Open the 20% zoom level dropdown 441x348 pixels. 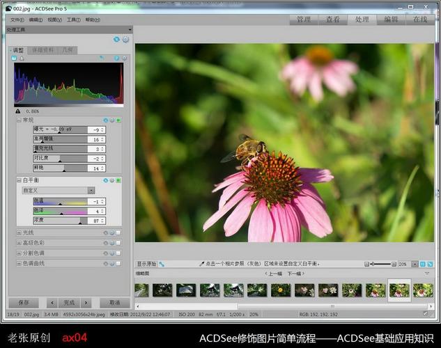[415, 264]
